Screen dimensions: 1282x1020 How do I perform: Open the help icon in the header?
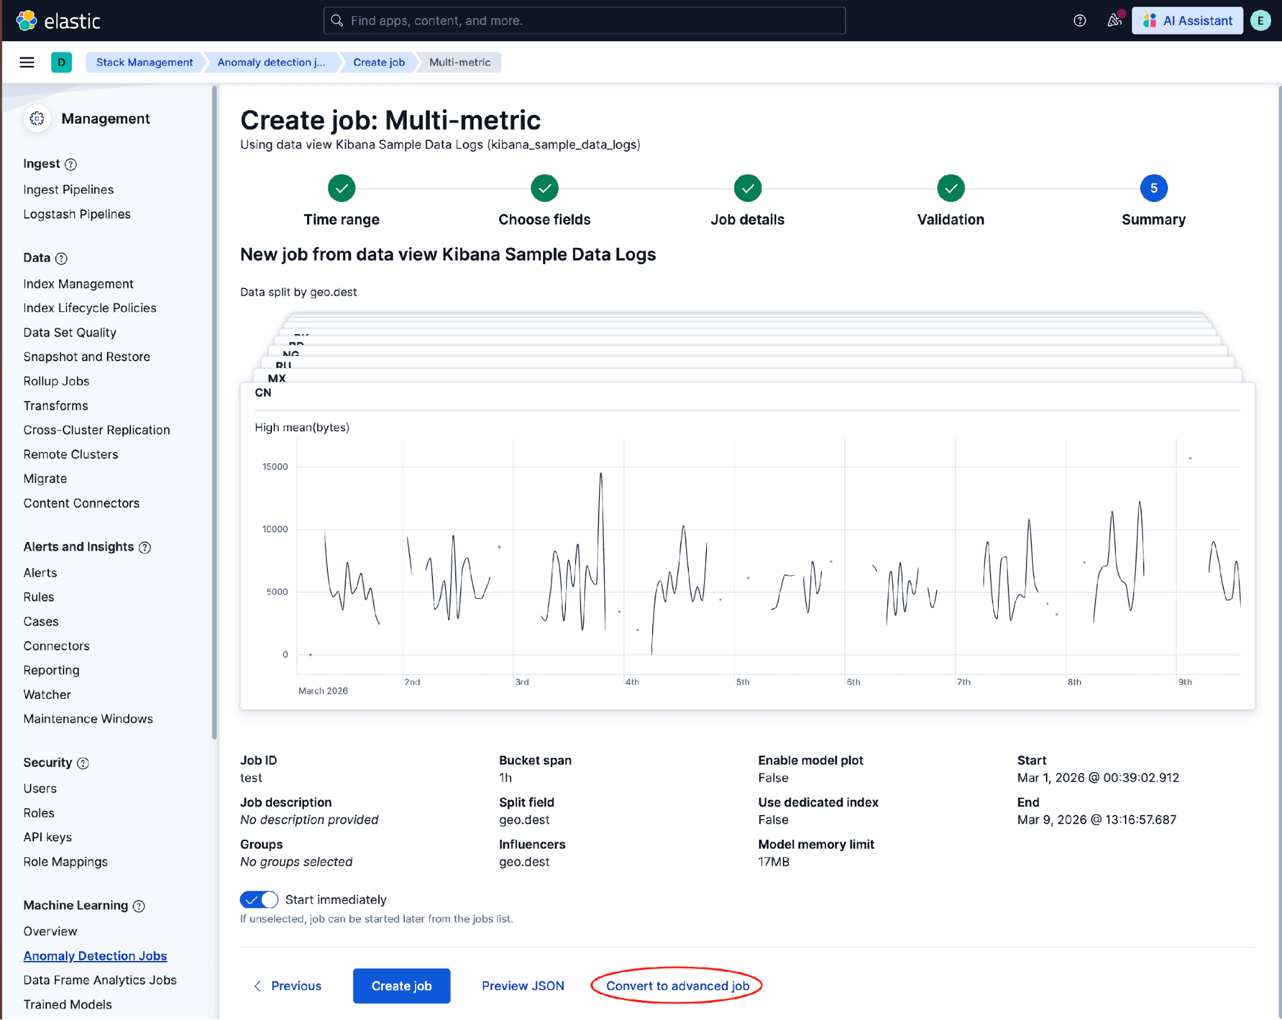pos(1079,20)
